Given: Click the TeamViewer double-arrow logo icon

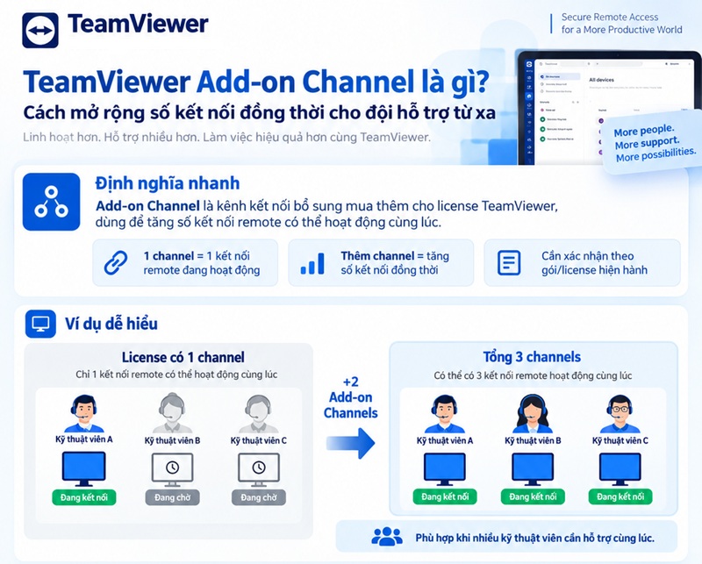Looking at the screenshot, I should 40,31.
